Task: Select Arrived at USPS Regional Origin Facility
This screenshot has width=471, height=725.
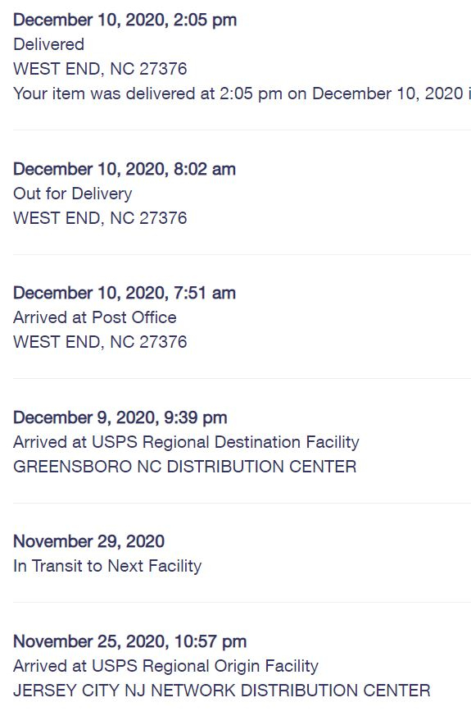Action: [165, 666]
